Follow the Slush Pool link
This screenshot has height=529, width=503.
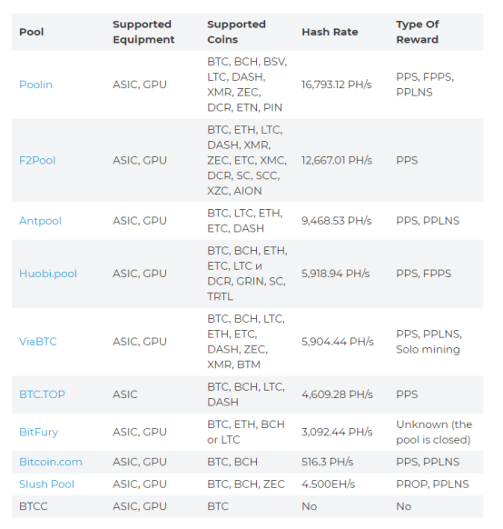coord(46,484)
